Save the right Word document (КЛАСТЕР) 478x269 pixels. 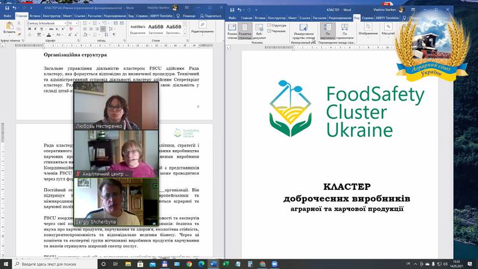(232, 10)
